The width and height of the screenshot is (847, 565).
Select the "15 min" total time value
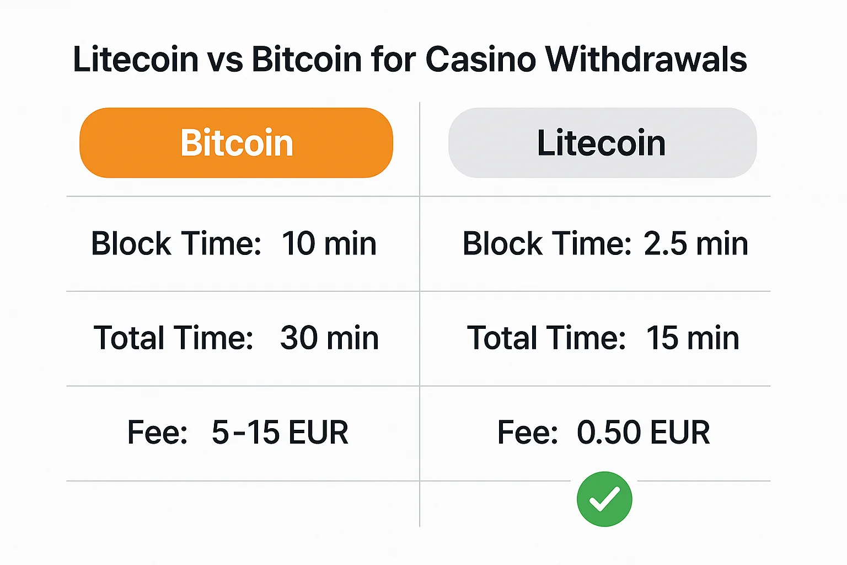(693, 338)
